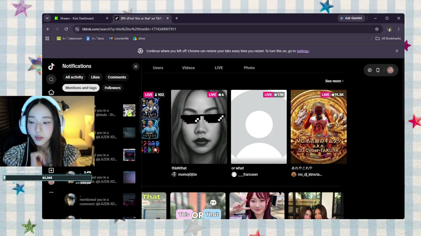This screenshot has width=421, height=236.
Task: Click the address bar URL field
Action: click(x=225, y=29)
